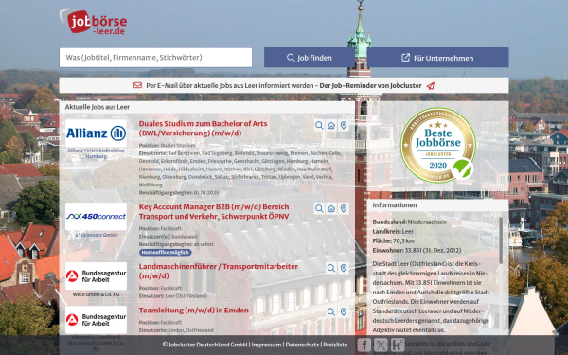Click the Aktuelle Jobs aus Leer heading
The height and width of the screenshot is (355, 568).
[98, 107]
